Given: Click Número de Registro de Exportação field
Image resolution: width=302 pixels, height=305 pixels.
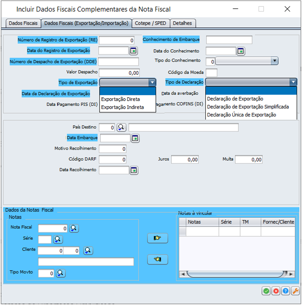Looking at the screenshot, I should pyautogui.click(x=116, y=40).
